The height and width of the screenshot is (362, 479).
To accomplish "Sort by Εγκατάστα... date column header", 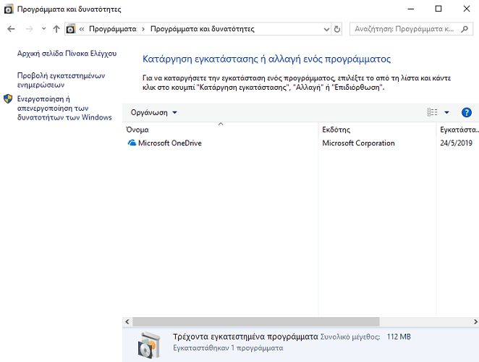I will click(x=458, y=130).
